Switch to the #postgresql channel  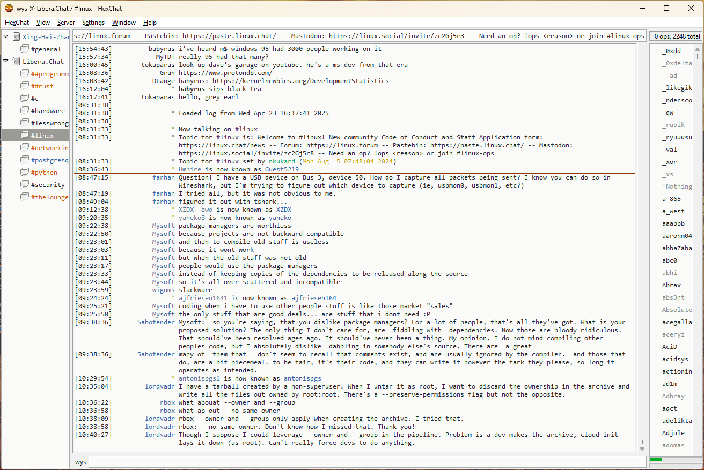49,160
